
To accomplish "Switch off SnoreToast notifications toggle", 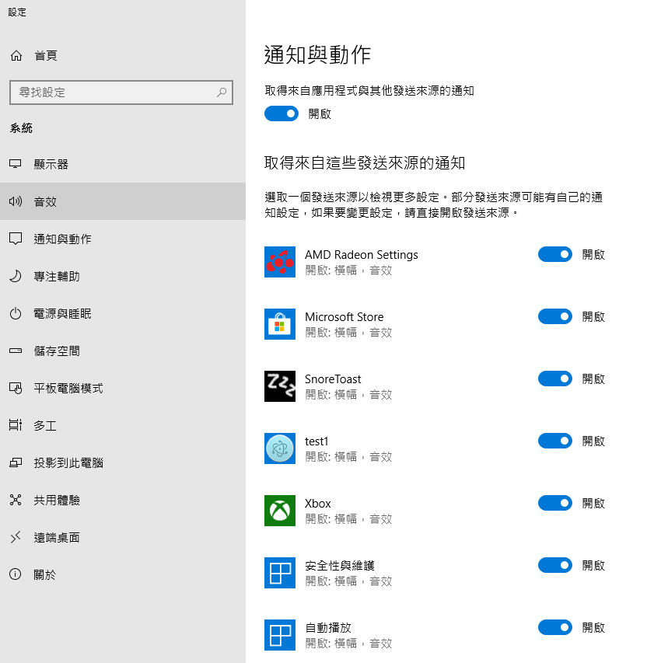I will coord(555,379).
